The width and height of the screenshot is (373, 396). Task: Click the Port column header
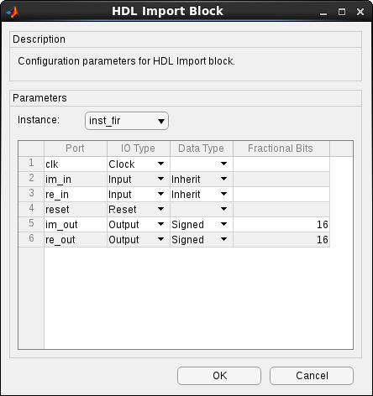[76, 148]
